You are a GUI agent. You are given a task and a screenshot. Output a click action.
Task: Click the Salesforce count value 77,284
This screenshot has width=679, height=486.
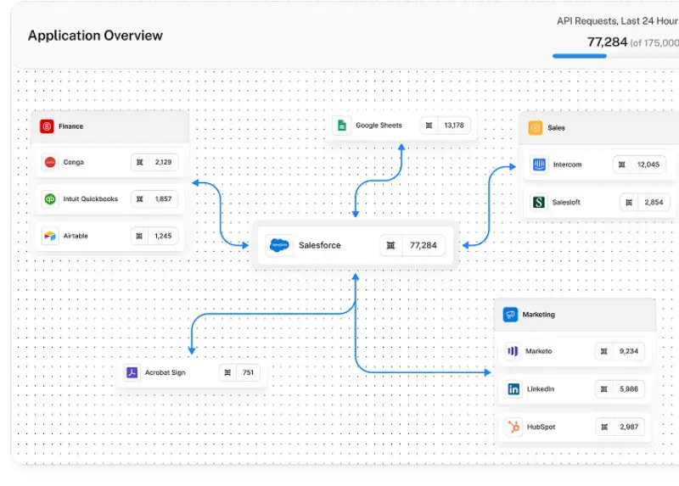click(x=424, y=245)
